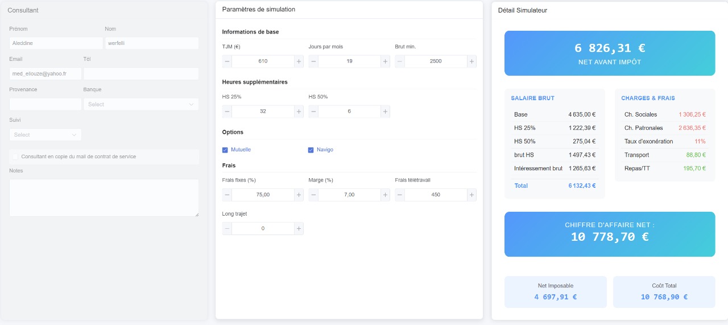Increase Frais fixes (%) value
Viewport: 728px width, 325px height.
[299, 195]
